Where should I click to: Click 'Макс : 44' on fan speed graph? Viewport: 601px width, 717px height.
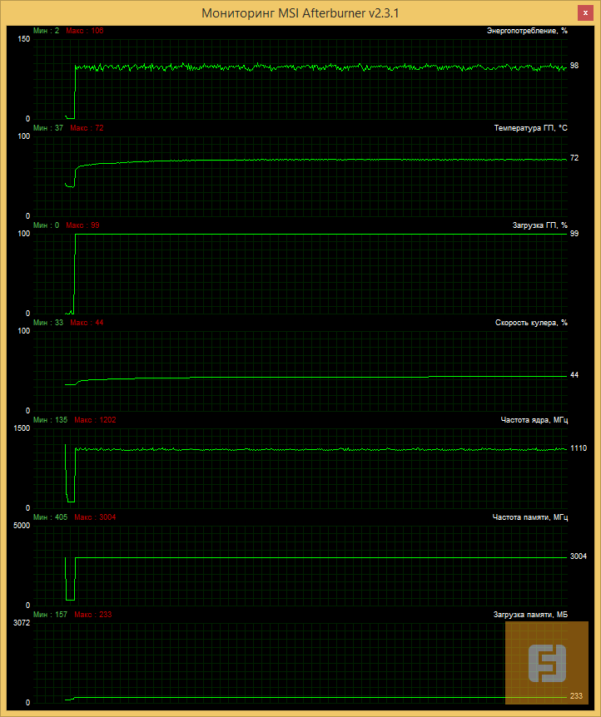87,323
